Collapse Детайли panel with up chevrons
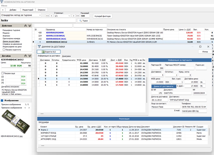Screen dimensions: 214x155 click(x=25, y=56)
